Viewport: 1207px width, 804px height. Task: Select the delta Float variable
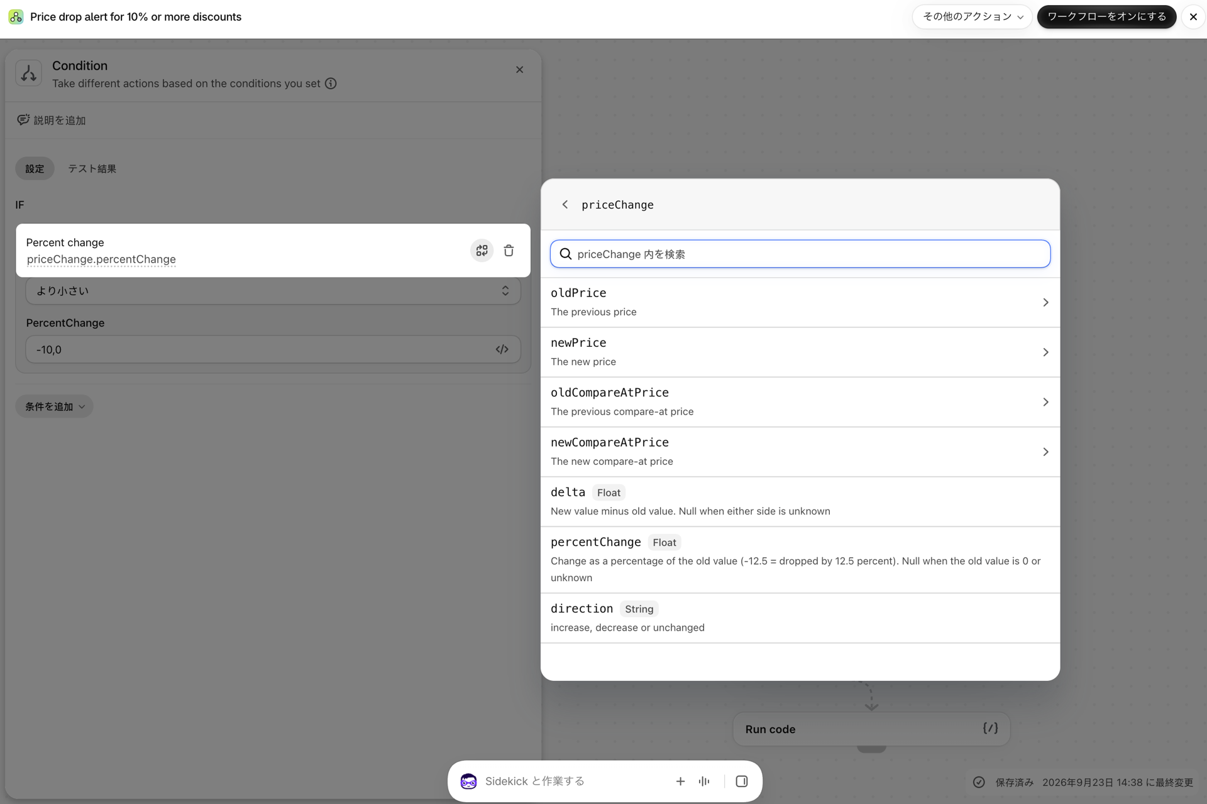(800, 501)
